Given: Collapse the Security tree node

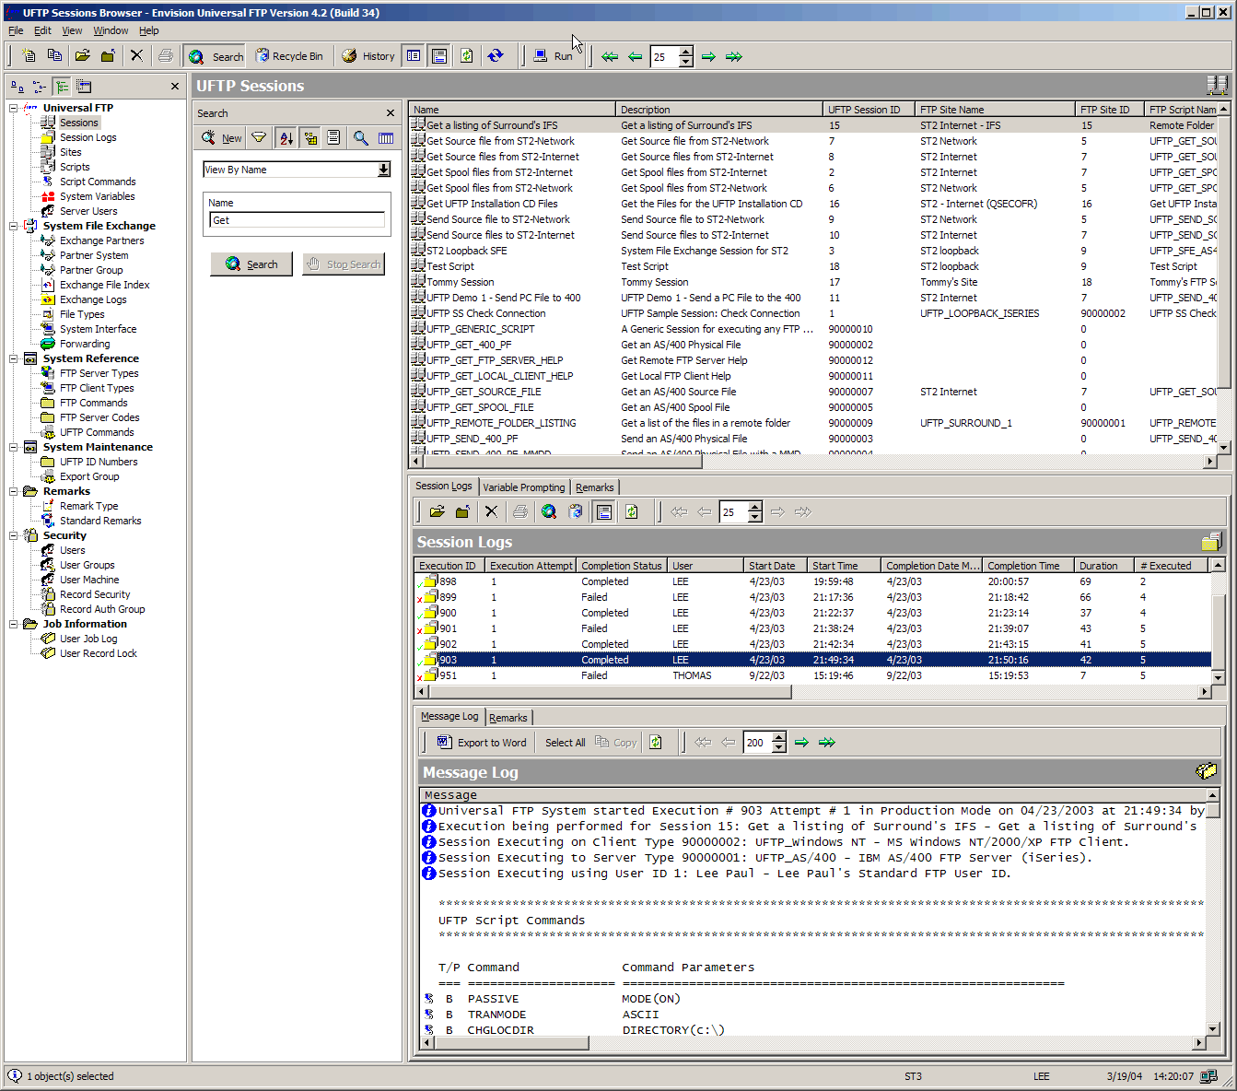Looking at the screenshot, I should click(14, 535).
